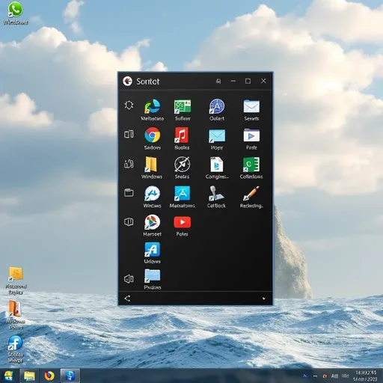383x383 pixels.
Task: Launch the Reclicding pen icon
Action: 251,194
